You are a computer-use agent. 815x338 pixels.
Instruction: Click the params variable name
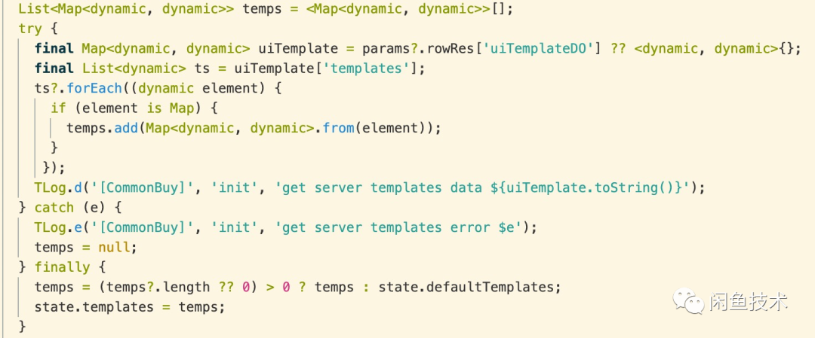387,49
